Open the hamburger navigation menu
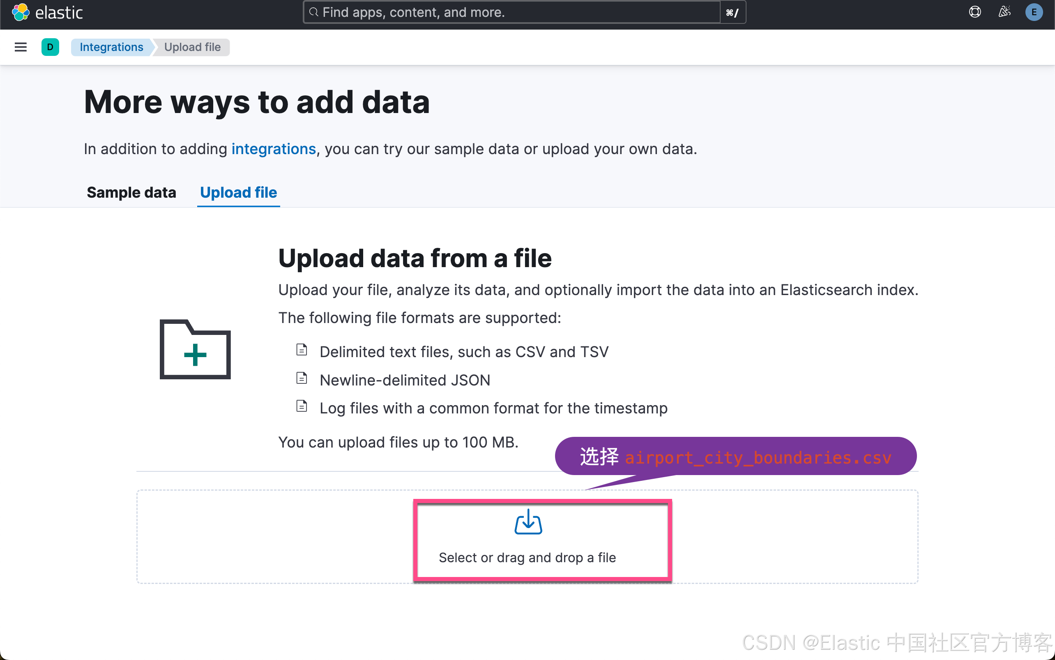Screen dimensions: 1055x660 pos(20,47)
